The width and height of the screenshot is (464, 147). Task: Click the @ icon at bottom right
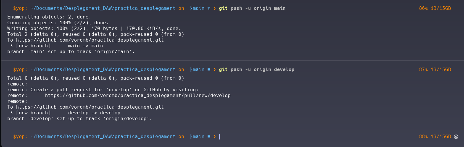pyautogui.click(x=456, y=137)
